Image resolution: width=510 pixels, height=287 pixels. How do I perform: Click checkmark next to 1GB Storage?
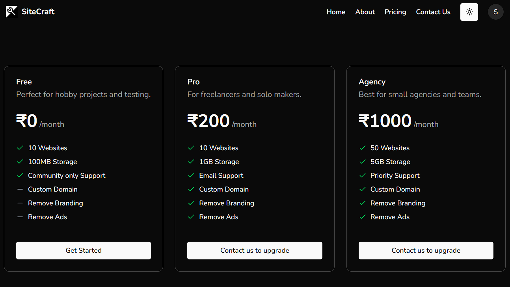[191, 162]
